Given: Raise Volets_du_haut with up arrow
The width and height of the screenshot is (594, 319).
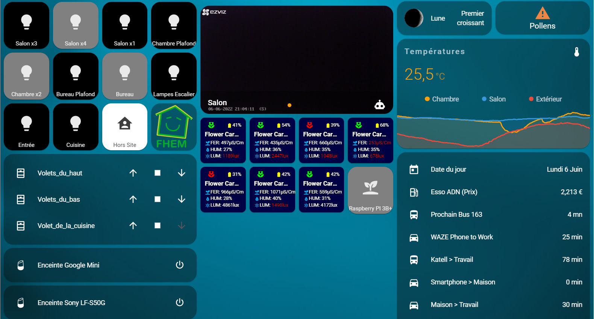Looking at the screenshot, I should click(x=133, y=173).
